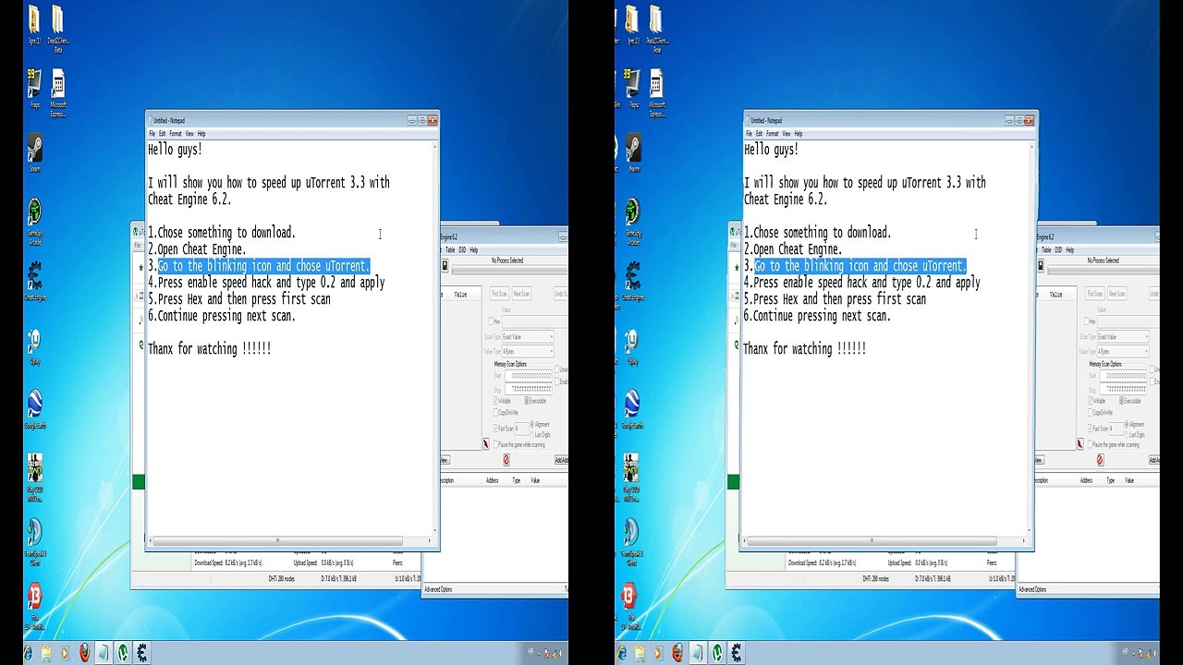Click 'No Process Selected' label in right copy

[x=1103, y=260]
